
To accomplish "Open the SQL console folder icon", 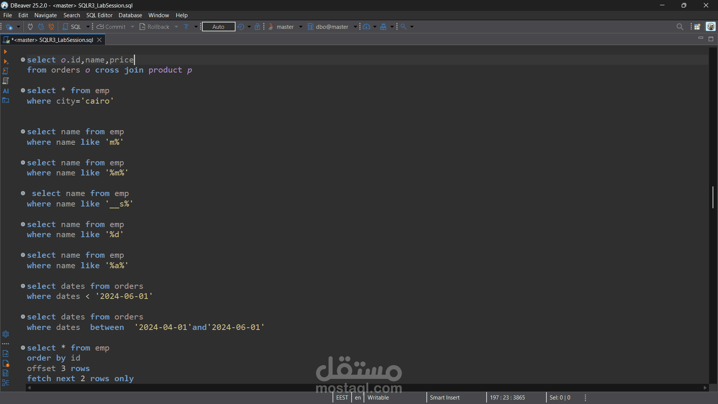I will coord(6,100).
